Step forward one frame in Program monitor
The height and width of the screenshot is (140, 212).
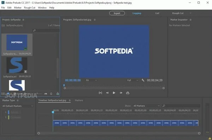coord(121,93)
